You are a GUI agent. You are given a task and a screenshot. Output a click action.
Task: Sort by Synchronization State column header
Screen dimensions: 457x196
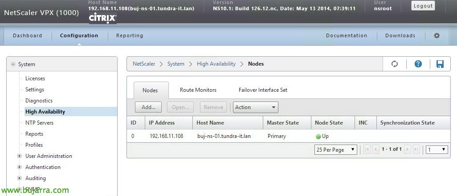pyautogui.click(x=413, y=123)
